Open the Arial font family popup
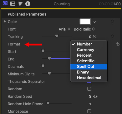The height and width of the screenshot is (114, 122). [x=64, y=29]
